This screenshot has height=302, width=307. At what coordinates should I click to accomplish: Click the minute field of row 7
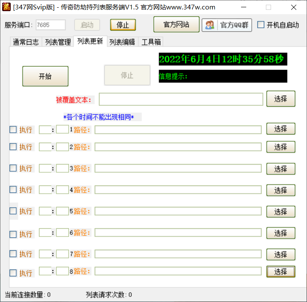coord(63,254)
